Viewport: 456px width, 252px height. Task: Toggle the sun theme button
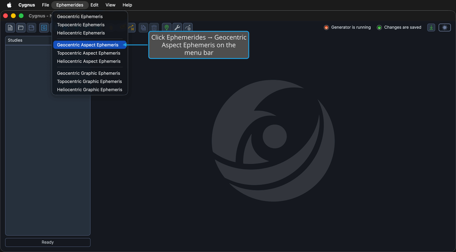445,27
